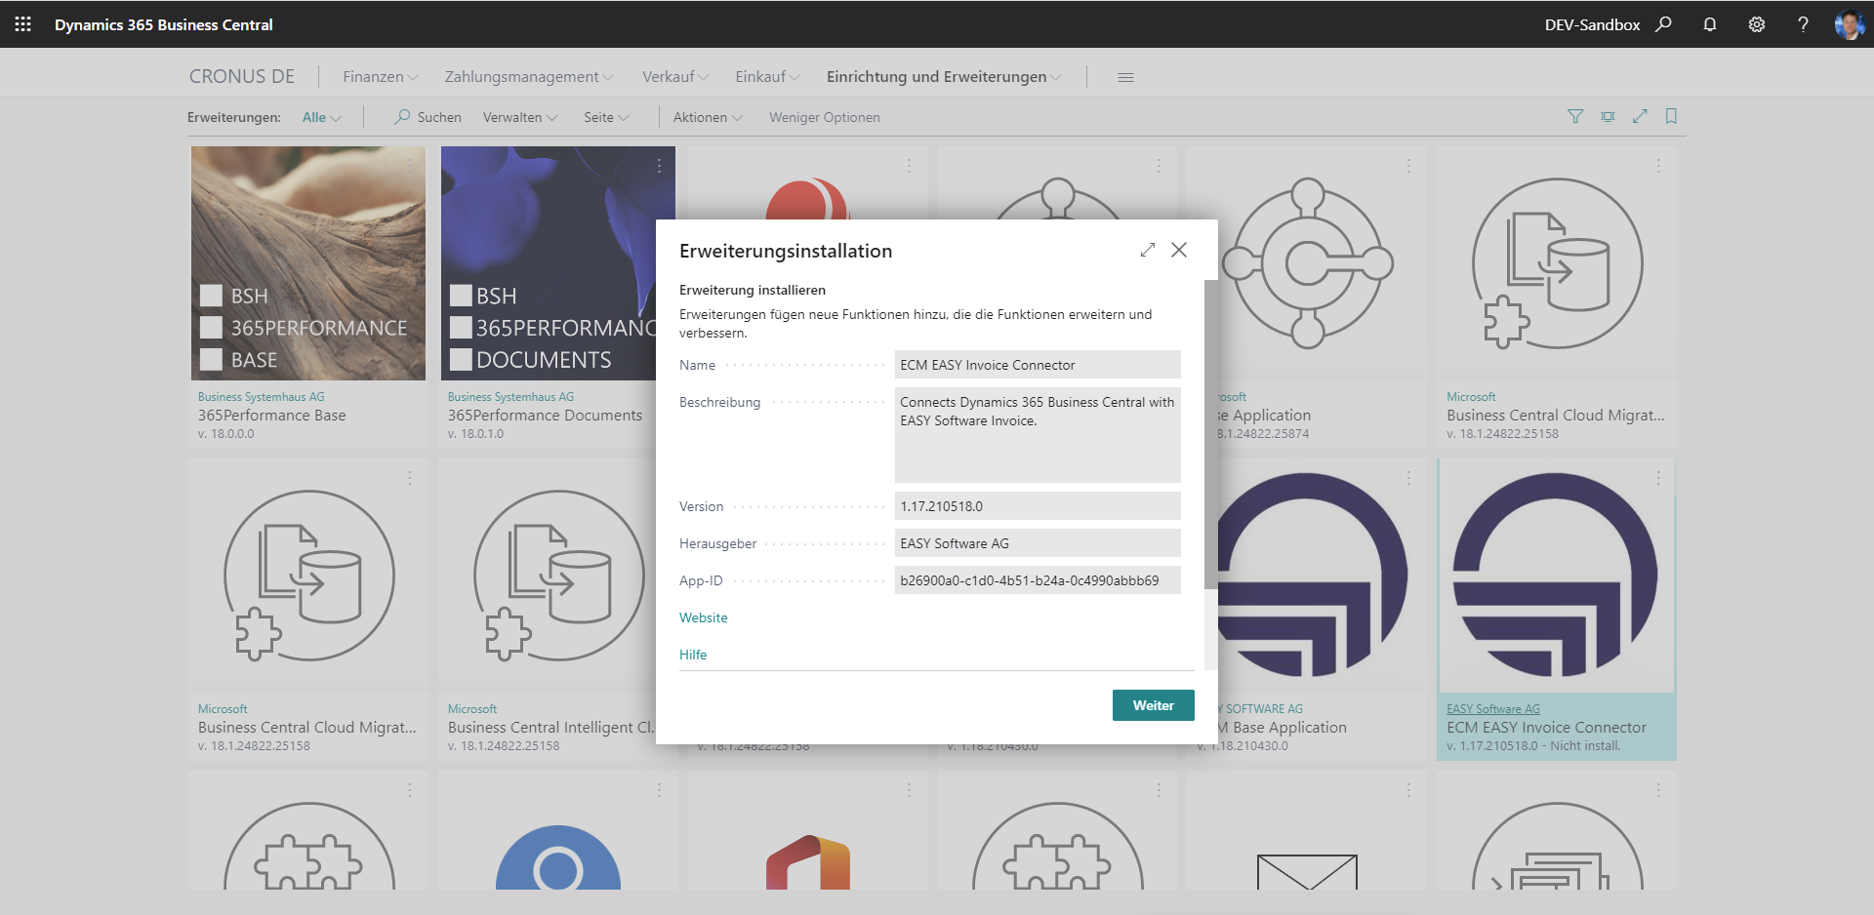The height and width of the screenshot is (915, 1874).
Task: Open options menu on Business Central Cloud Migrat... v. 18.1.24822.25158 top-row tile
Action: (1658, 167)
